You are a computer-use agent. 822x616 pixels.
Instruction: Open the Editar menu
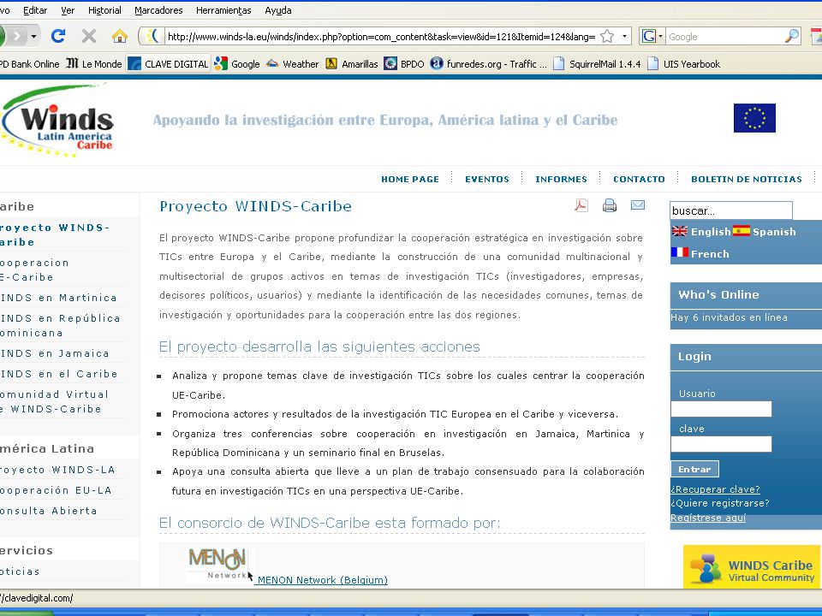[x=35, y=10]
